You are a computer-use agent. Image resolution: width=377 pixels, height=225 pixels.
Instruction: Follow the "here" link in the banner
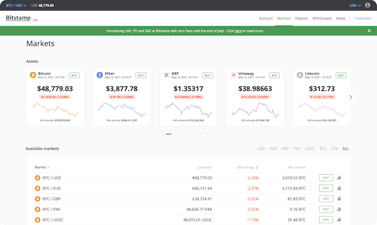pyautogui.click(x=238, y=30)
